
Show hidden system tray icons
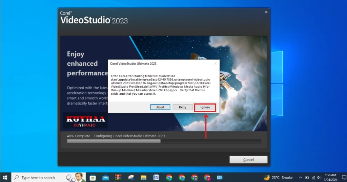click(300, 178)
